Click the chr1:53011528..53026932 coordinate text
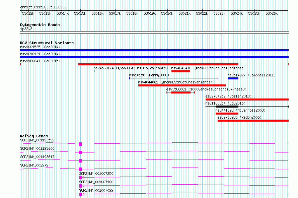The height and width of the screenshot is (198, 298). pyautogui.click(x=43, y=7)
